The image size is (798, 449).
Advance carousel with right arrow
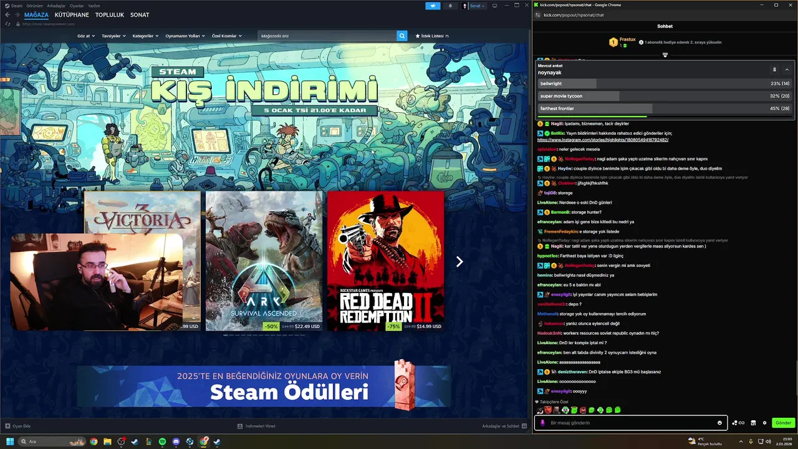pyautogui.click(x=459, y=262)
